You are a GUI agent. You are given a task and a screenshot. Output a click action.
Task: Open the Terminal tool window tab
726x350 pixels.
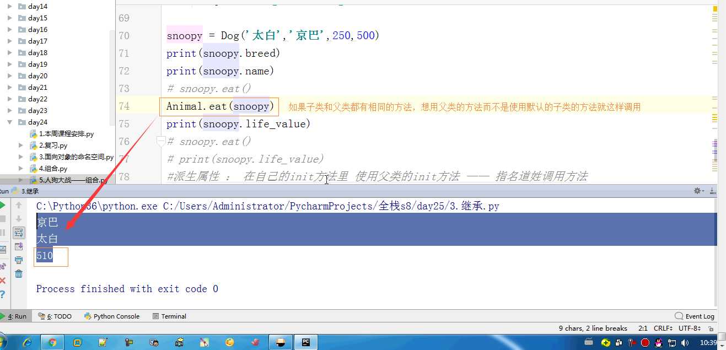[x=173, y=316]
